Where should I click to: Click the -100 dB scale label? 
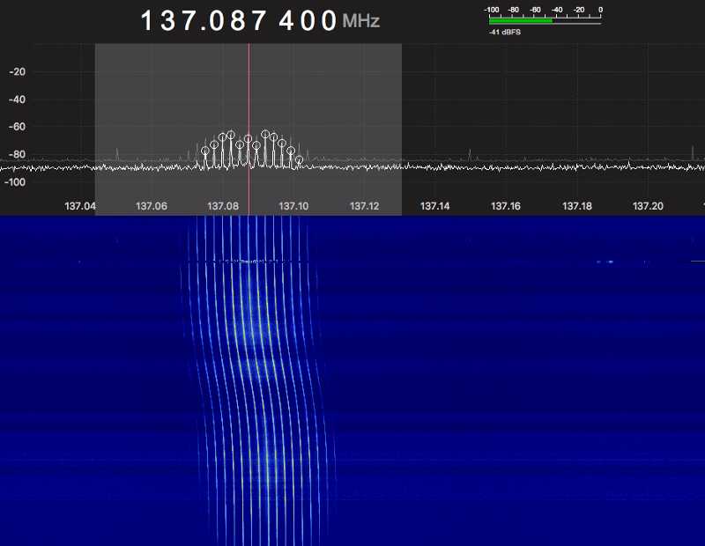coord(16,181)
